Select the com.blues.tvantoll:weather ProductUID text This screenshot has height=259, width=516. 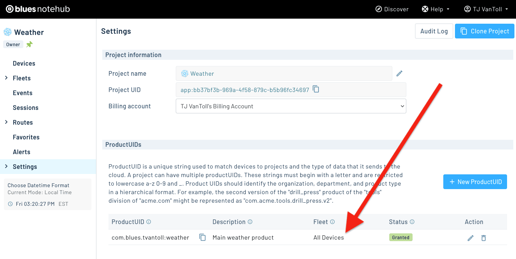pos(150,237)
